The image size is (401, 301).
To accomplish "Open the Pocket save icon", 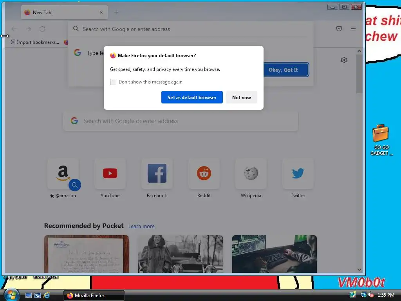I will click(339, 29).
